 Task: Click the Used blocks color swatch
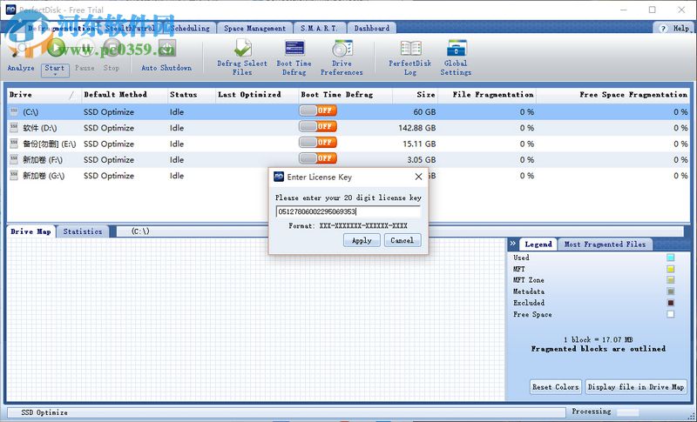point(670,258)
